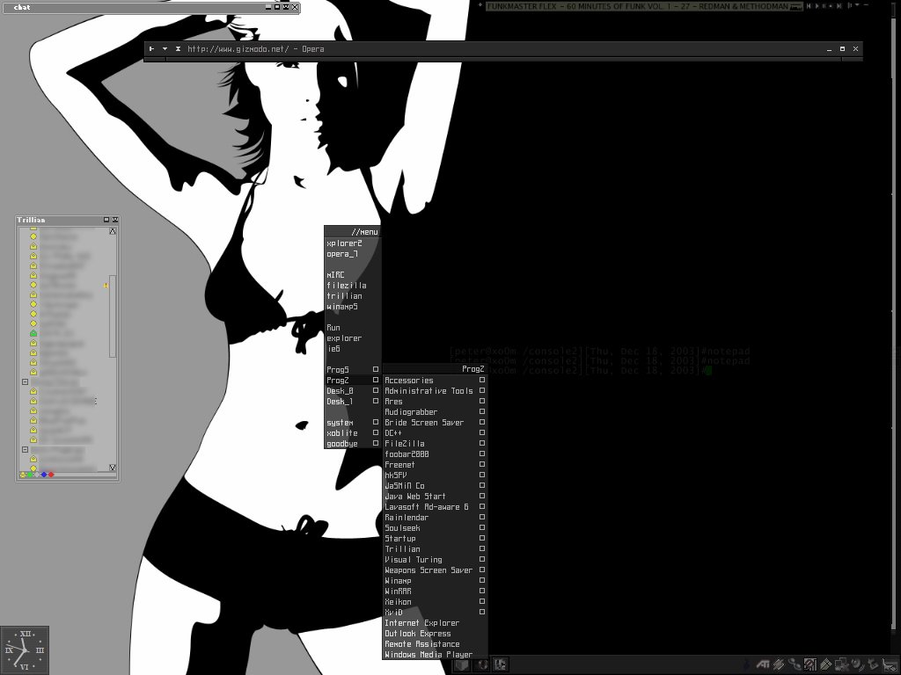Click the red diamond icon in Trillian footer
Image resolution: width=901 pixels, height=675 pixels.
point(52,475)
